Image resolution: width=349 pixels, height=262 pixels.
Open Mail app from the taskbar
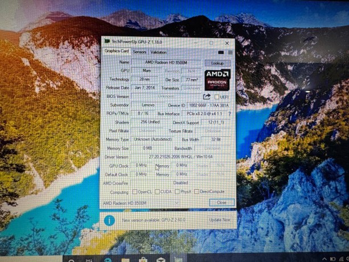pyautogui.click(x=161, y=260)
